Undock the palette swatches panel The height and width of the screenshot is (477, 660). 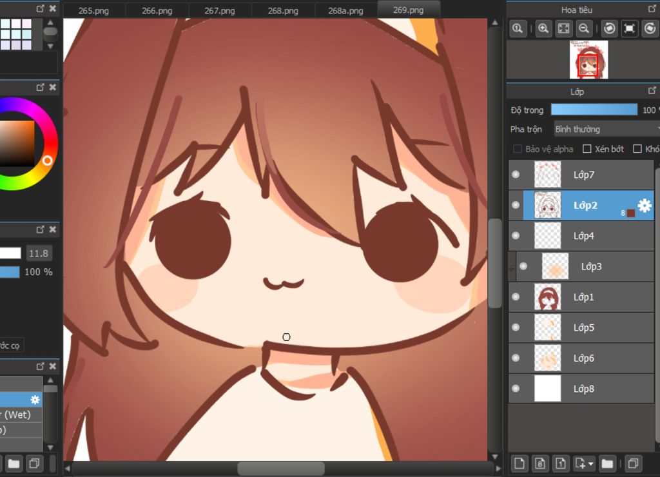40,8
